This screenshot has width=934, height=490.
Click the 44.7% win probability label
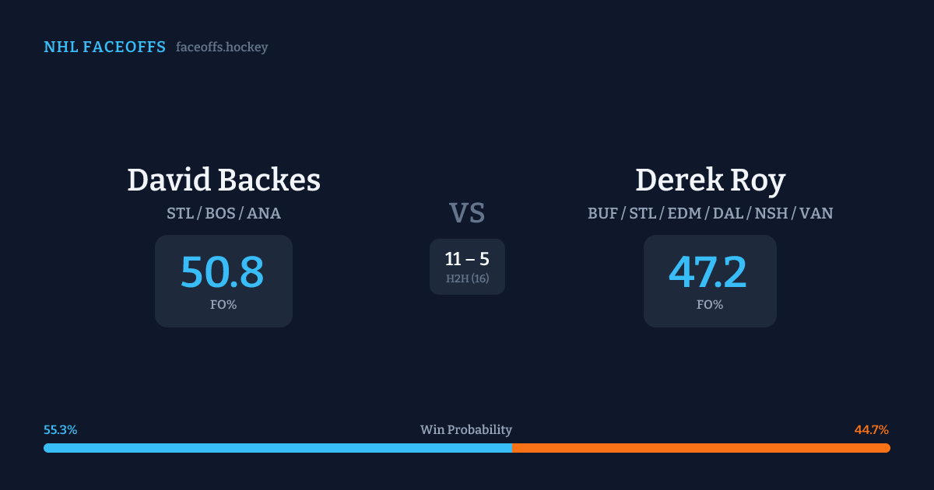872,430
